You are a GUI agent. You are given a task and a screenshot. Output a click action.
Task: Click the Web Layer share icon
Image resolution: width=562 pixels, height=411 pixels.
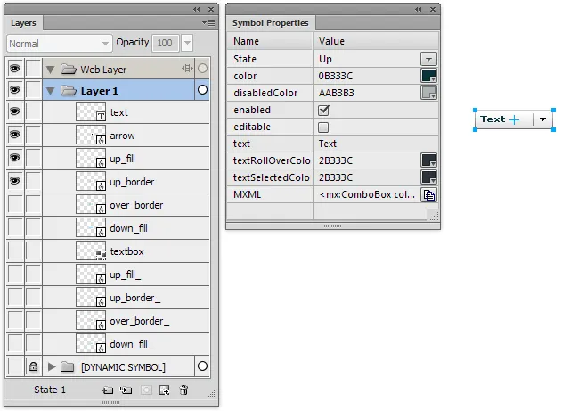187,69
